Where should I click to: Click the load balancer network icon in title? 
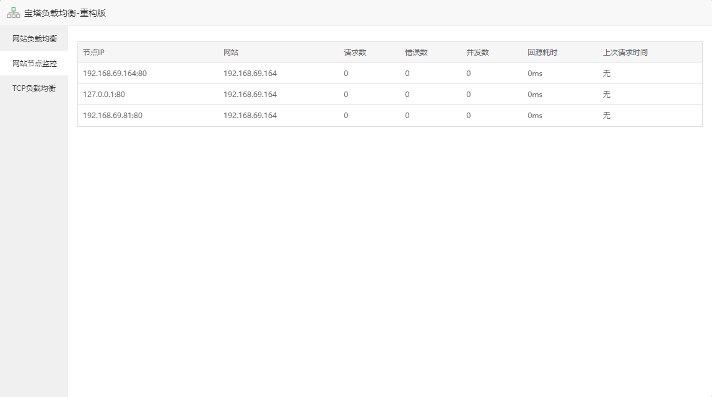click(x=14, y=13)
